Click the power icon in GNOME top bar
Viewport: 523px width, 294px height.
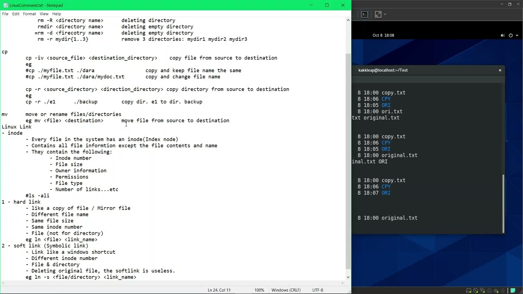510,35
